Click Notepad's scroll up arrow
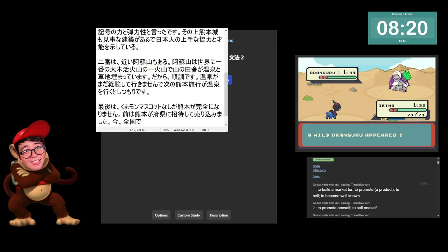Screen dimensions: 448x252 pos(226,30)
